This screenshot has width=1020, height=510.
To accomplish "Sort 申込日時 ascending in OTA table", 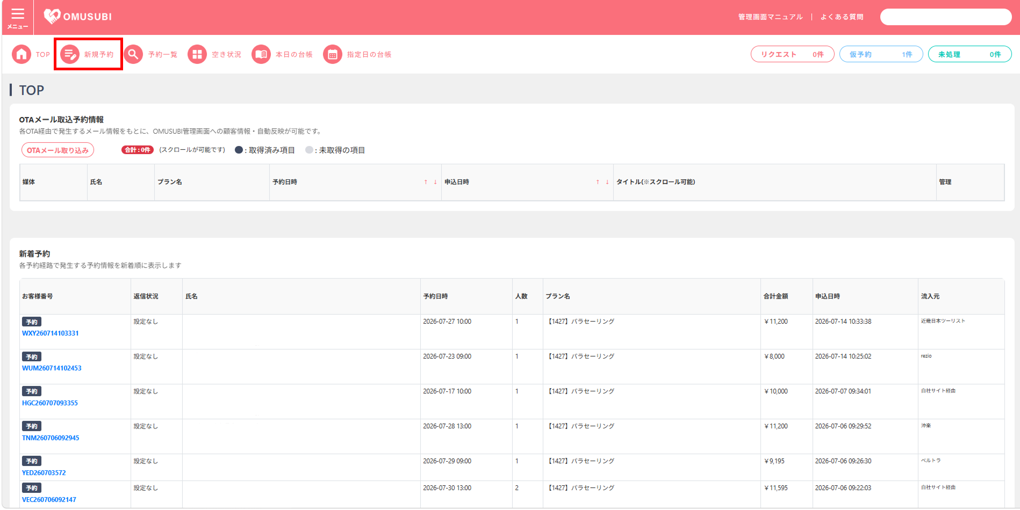I will click(x=598, y=182).
